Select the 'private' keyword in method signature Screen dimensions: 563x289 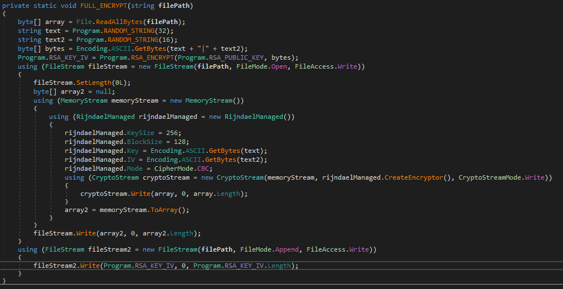tap(16, 6)
